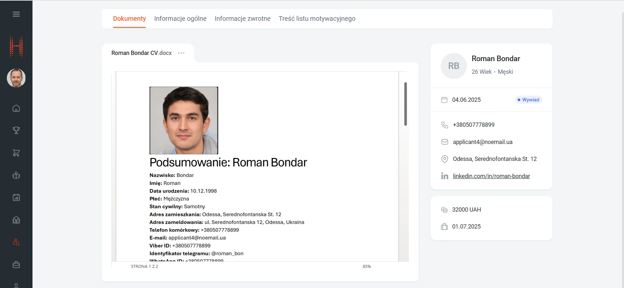Screen dimensions: 624x288
Task: Open the hamburger menu in sidebar
Action: tap(16, 14)
